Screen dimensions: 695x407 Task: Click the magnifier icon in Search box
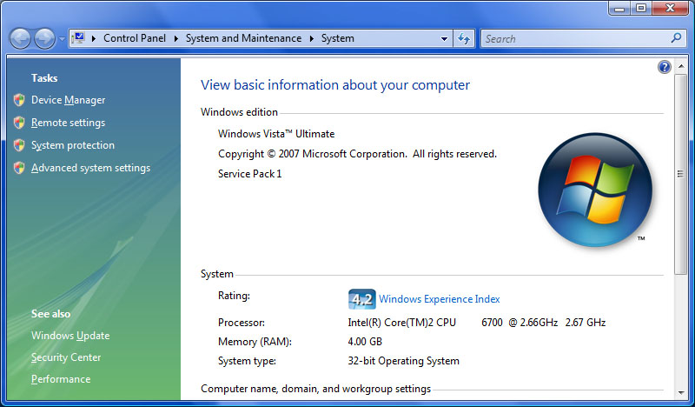[677, 38]
